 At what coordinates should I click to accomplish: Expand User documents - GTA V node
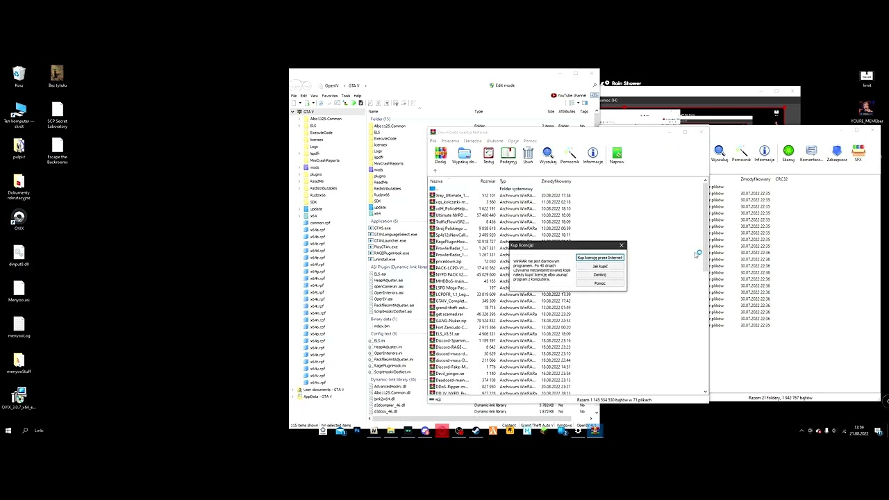coord(292,390)
